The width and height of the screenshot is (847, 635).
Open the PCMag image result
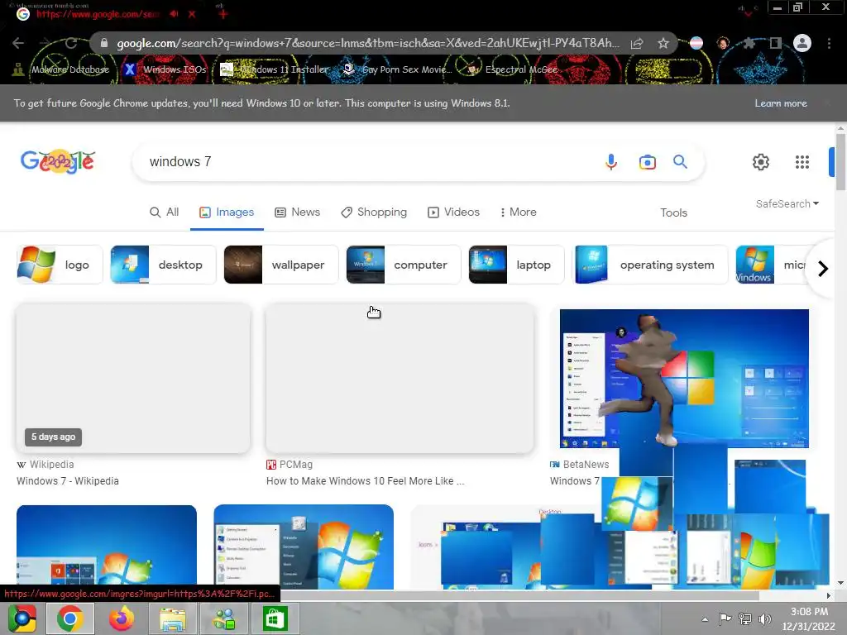400,378
